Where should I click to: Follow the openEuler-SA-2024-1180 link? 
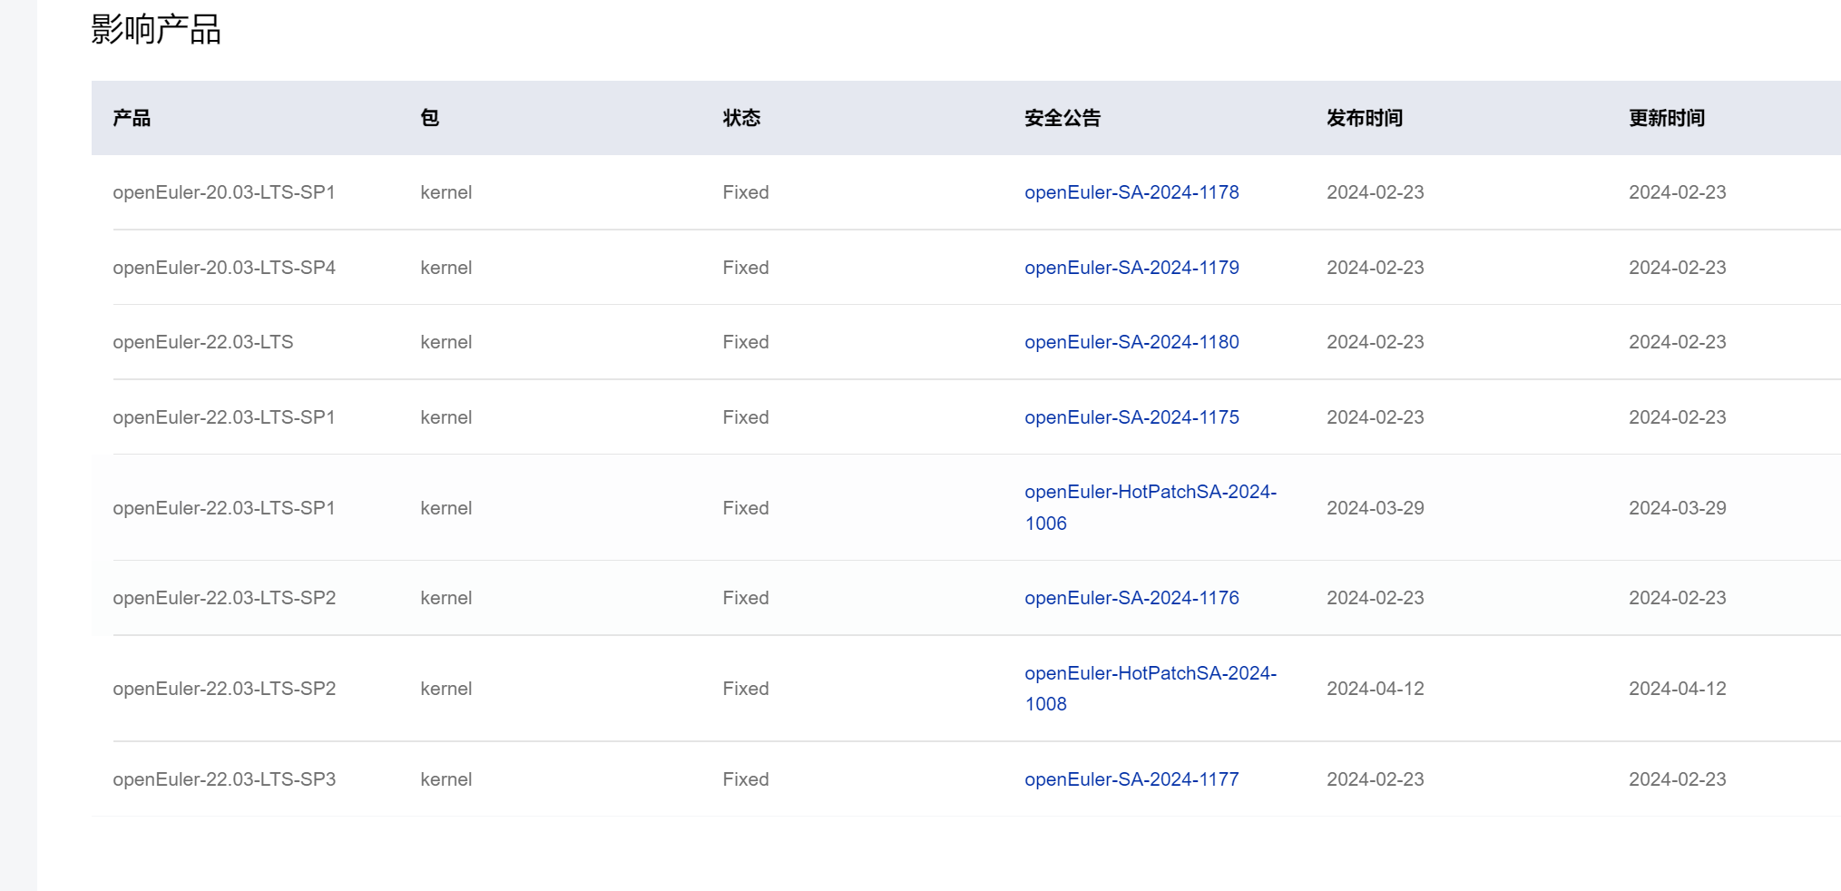coord(1131,342)
